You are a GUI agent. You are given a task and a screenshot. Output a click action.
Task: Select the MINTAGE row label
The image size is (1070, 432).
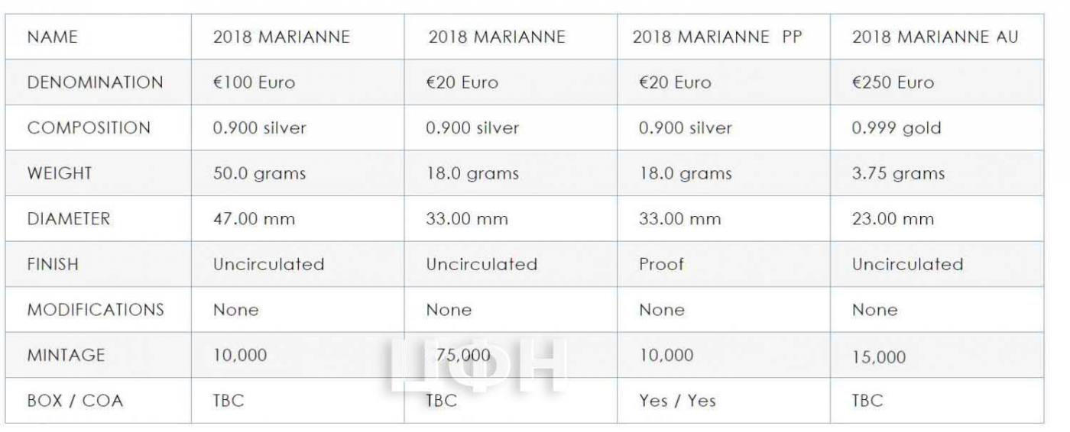point(99,355)
